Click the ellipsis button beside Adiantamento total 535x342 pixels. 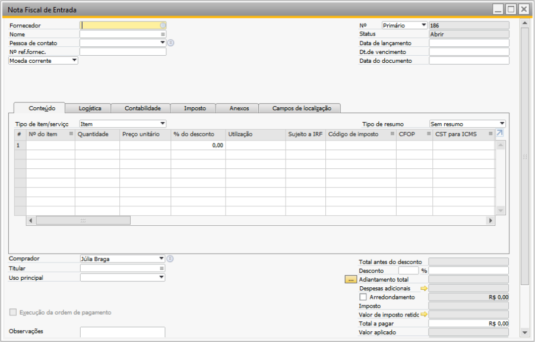point(351,279)
